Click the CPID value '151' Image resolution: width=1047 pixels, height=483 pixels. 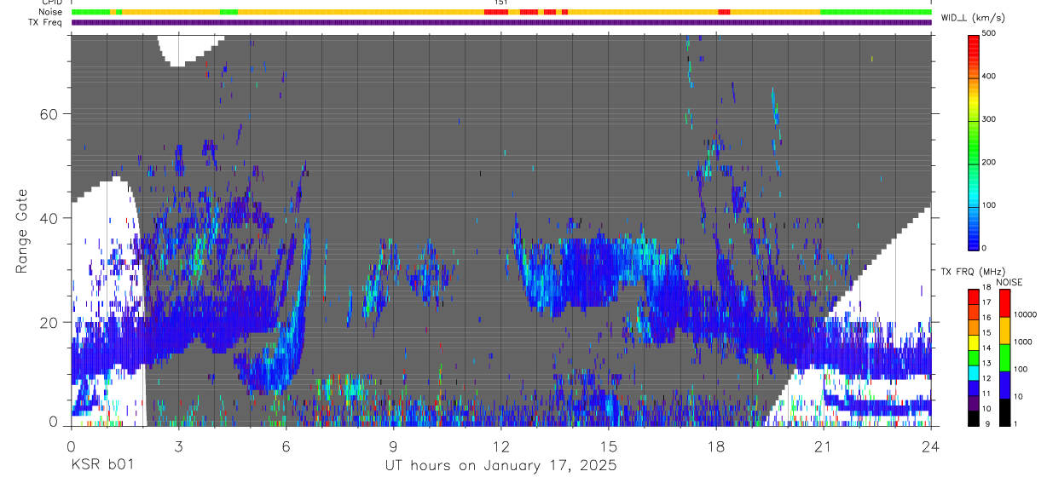501,3
